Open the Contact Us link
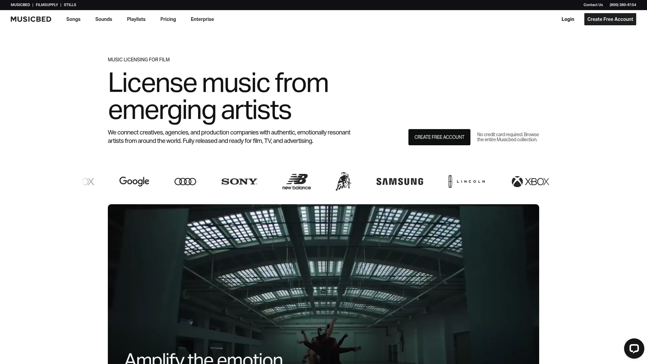Viewport: 647px width, 364px height. [x=593, y=5]
